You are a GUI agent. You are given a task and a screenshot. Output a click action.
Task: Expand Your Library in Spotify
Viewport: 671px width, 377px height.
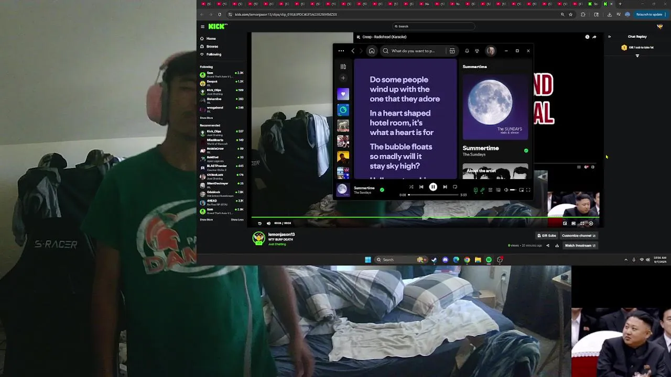click(x=343, y=67)
